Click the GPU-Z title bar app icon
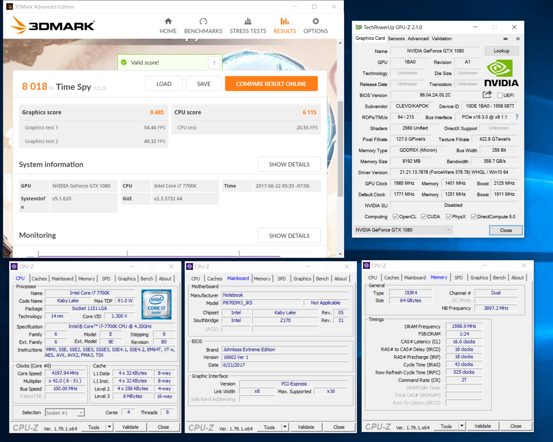The width and height of the screenshot is (553, 442). click(359, 27)
